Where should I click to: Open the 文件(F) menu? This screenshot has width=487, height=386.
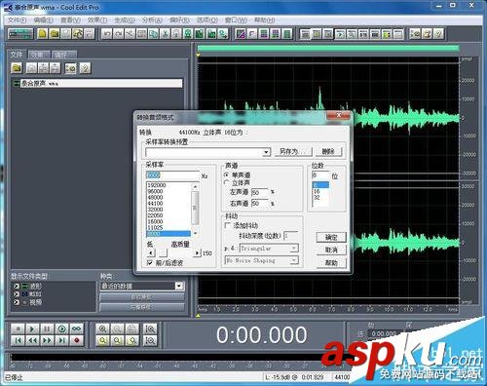17,20
